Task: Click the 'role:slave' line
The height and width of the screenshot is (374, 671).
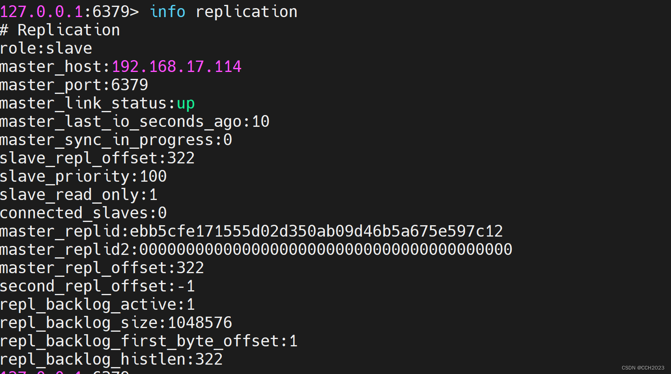Action: [46, 48]
